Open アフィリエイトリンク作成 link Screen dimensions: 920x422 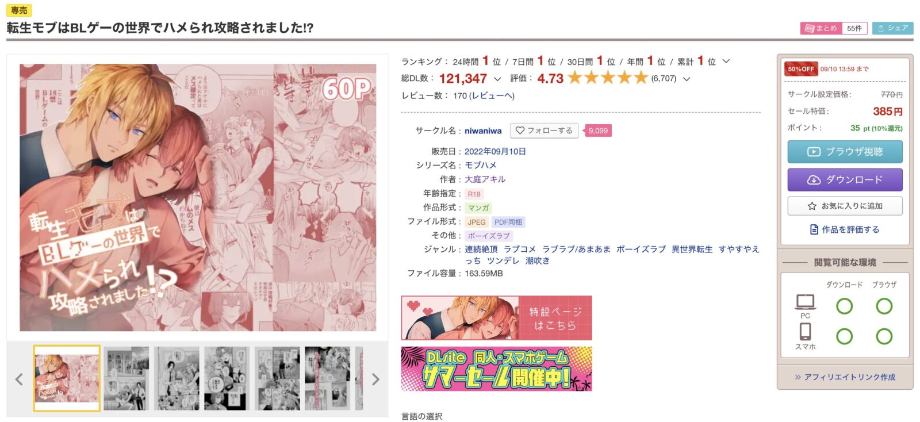(x=845, y=377)
